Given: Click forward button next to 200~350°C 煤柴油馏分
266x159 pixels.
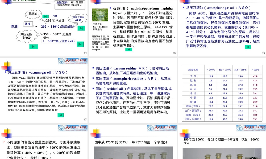Looking at the screenshot, I should [81, 28].
